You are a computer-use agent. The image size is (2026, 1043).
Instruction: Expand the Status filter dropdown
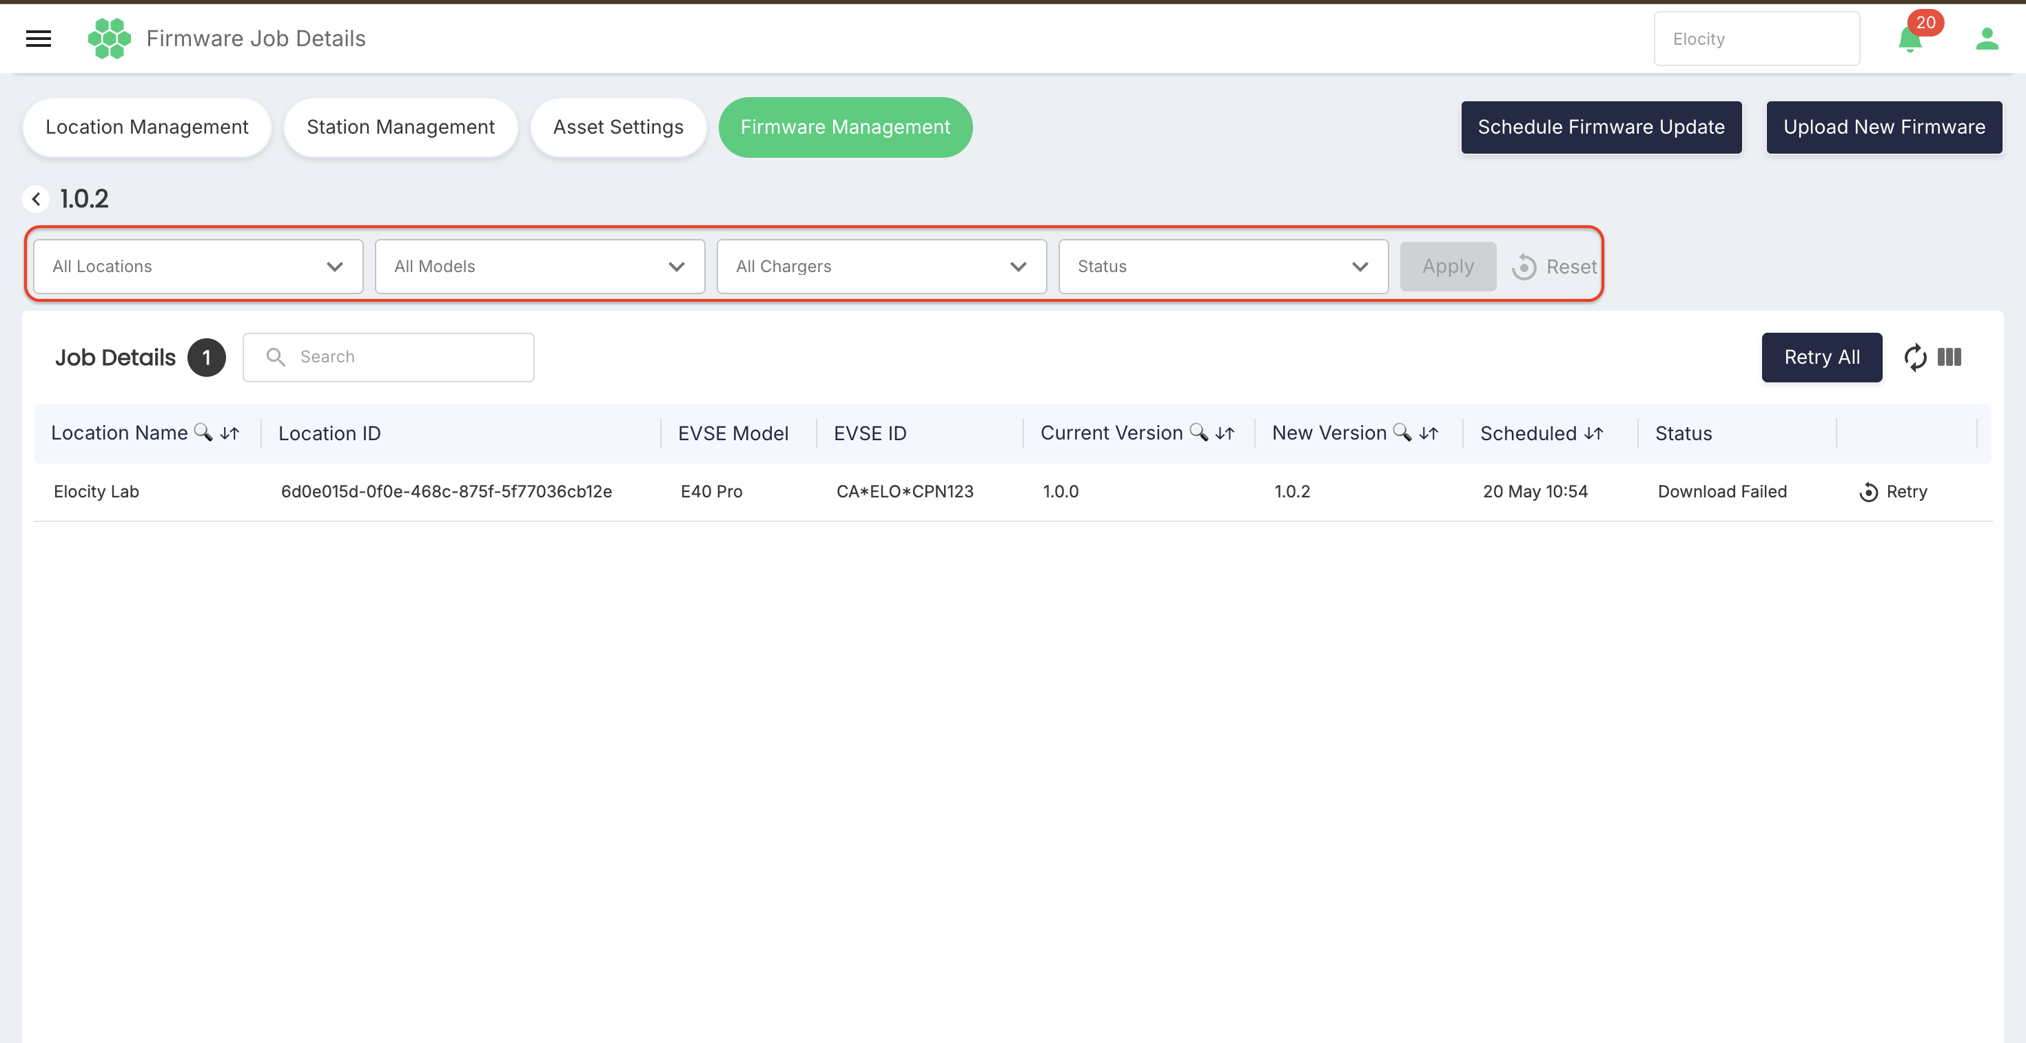tap(1223, 267)
